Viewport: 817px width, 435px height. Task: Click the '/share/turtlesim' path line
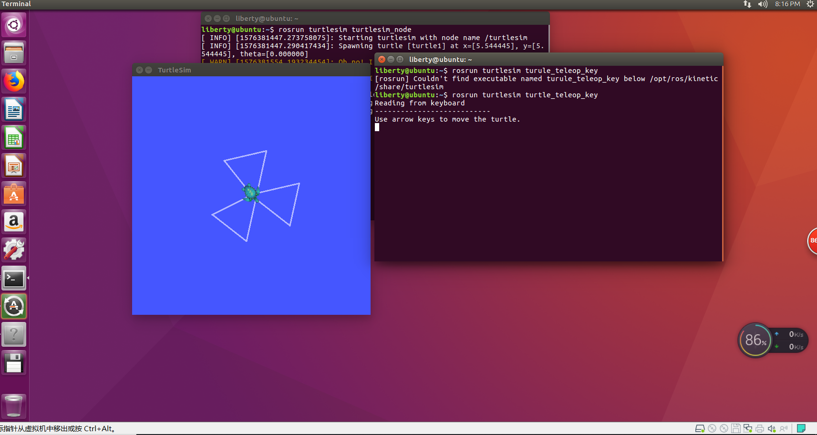(x=409, y=87)
